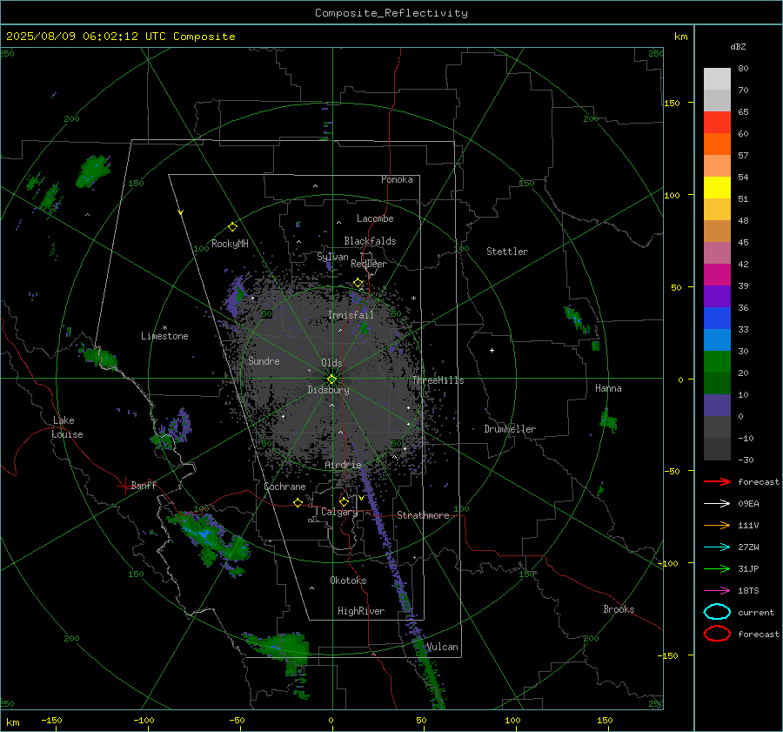Click the Lacombe town label
The width and height of the screenshot is (783, 732).
pyautogui.click(x=375, y=218)
